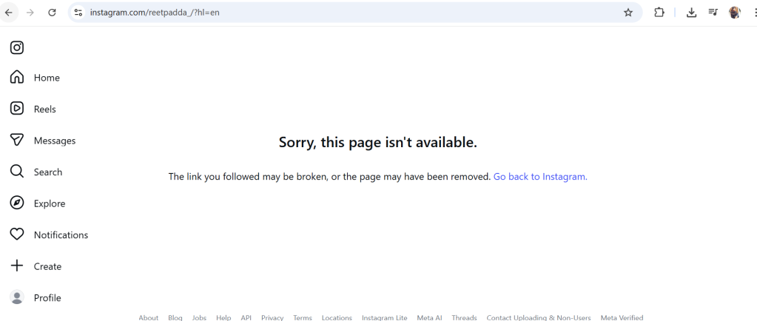Open the Privacy footer link
The height and width of the screenshot is (321, 757).
pos(272,317)
